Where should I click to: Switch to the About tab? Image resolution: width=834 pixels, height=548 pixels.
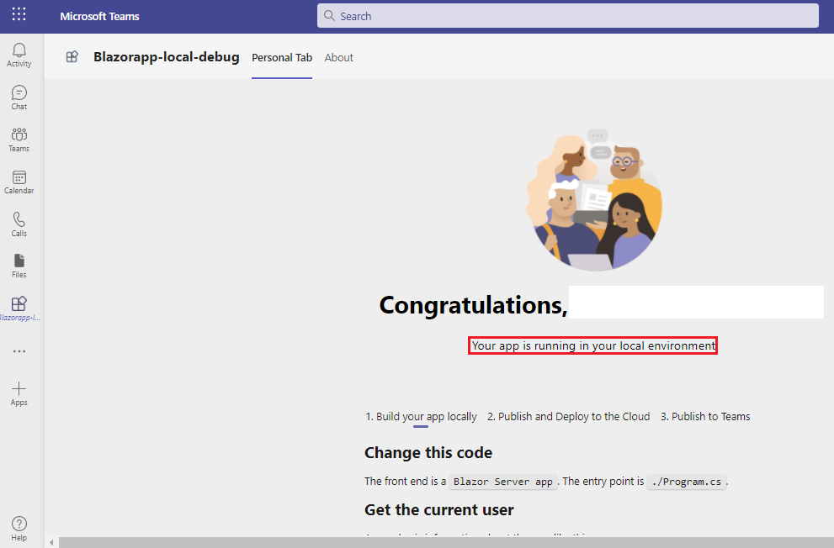tap(339, 57)
